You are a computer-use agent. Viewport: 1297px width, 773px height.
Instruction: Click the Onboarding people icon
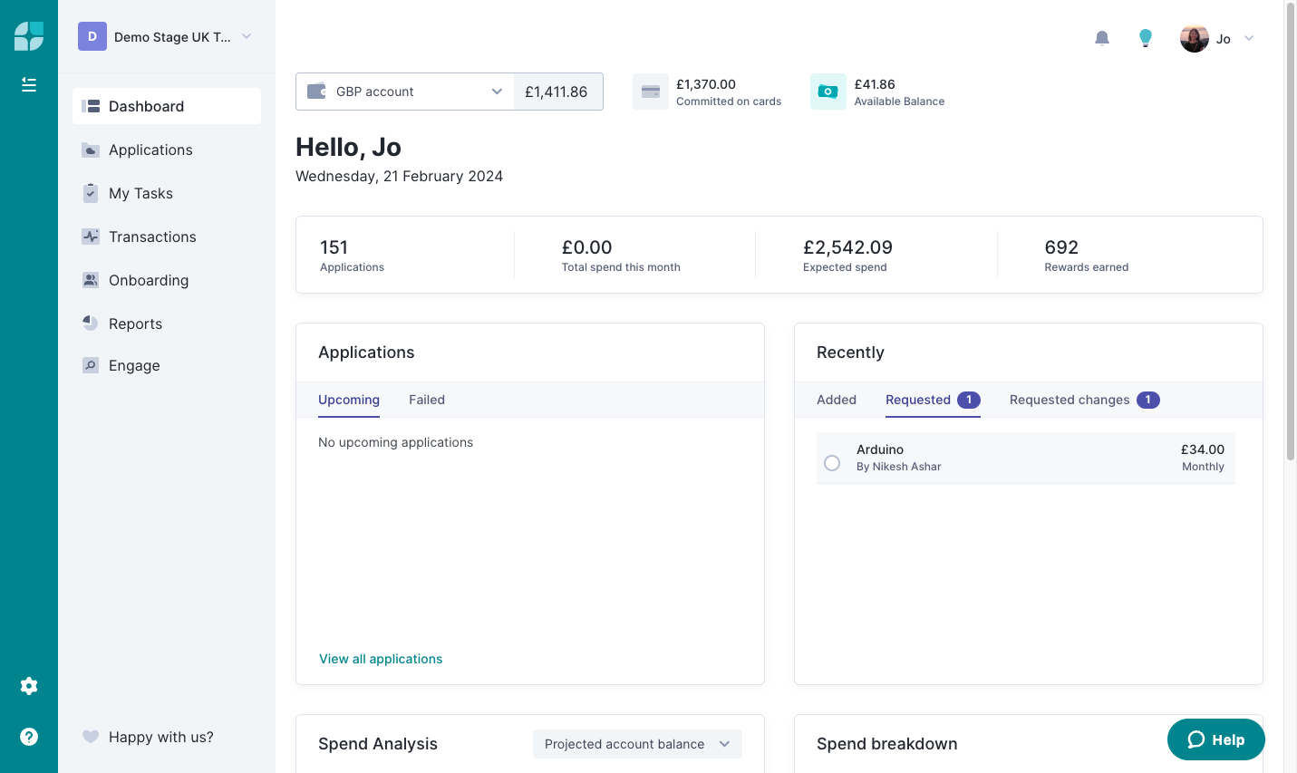point(91,280)
